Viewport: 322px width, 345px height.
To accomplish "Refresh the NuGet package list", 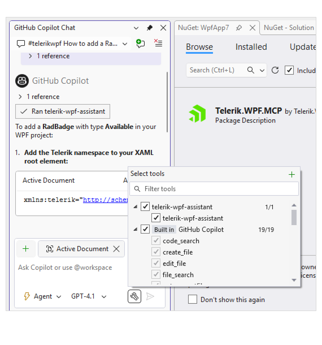I will (275, 70).
